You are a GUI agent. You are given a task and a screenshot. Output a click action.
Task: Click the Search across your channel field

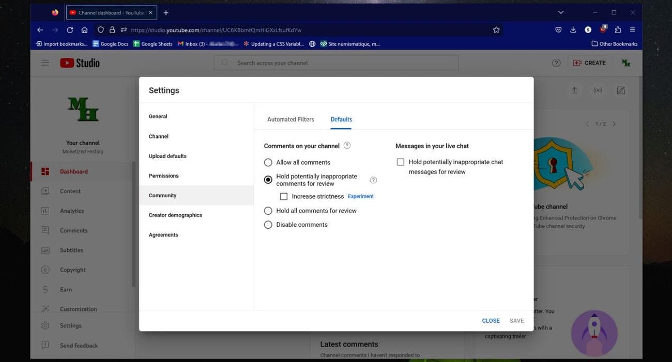[336, 63]
